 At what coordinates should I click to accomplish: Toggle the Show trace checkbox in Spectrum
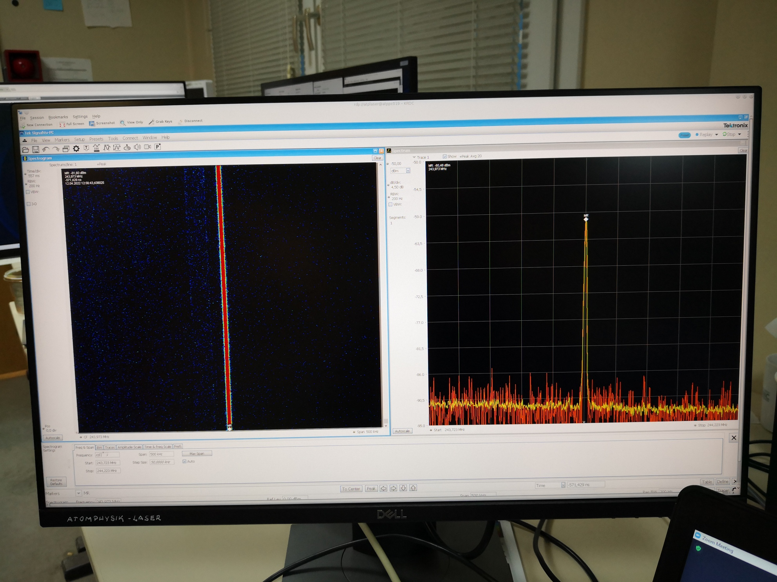tap(445, 156)
